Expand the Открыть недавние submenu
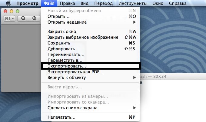The width and height of the screenshot is (206, 122). pyautogui.click(x=91, y=22)
